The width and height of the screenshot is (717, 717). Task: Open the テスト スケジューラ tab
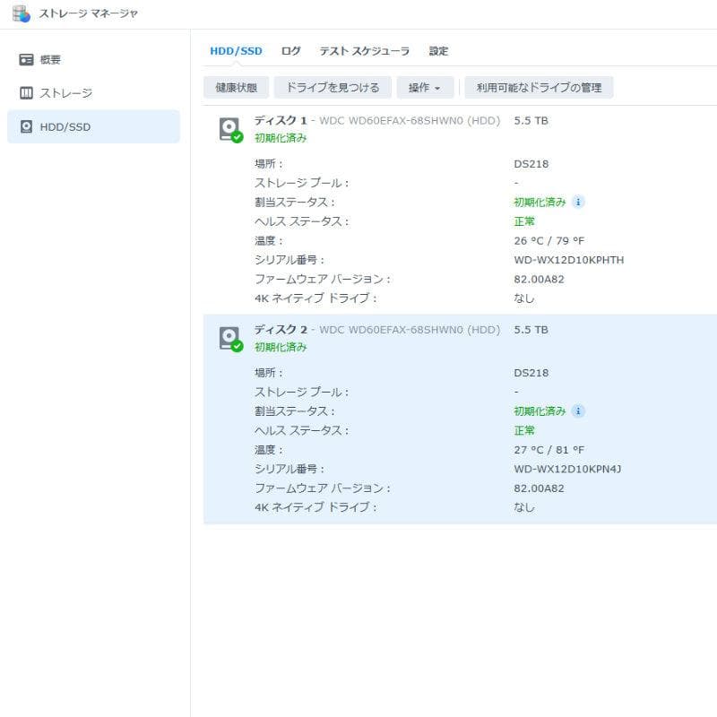click(x=364, y=51)
